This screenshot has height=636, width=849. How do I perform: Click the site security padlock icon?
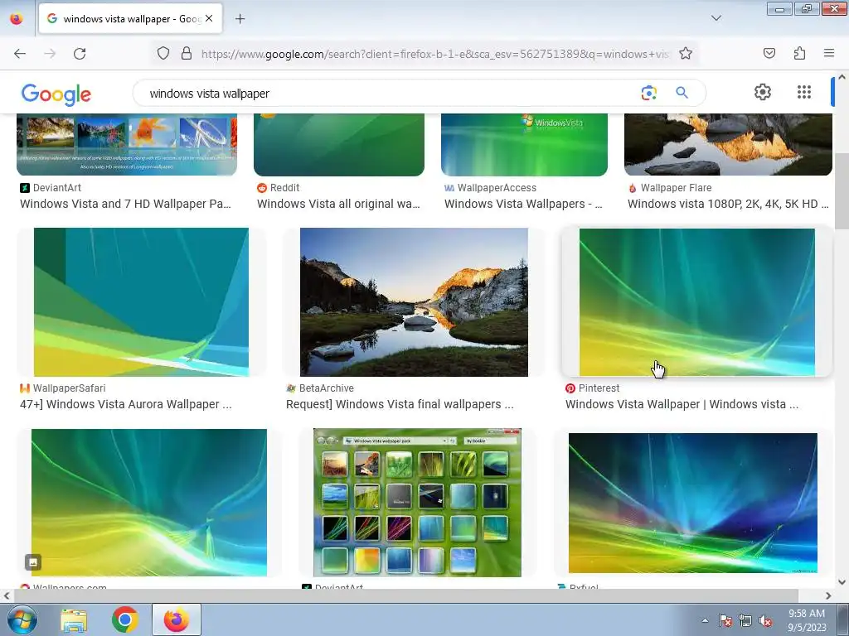[x=187, y=54]
